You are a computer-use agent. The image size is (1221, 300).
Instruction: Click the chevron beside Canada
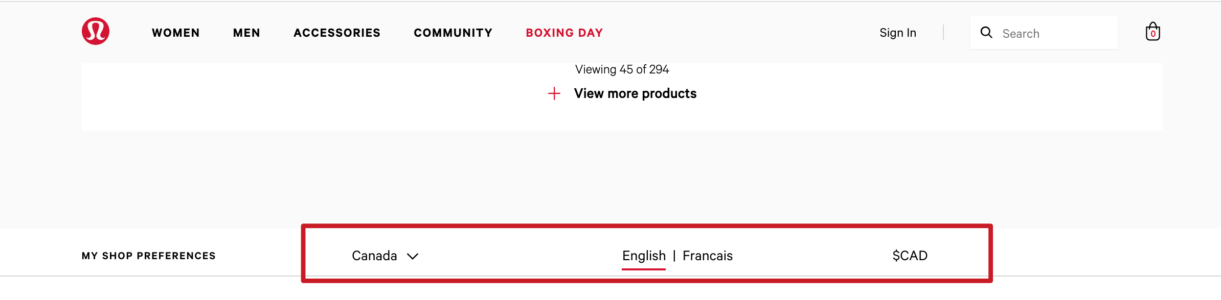click(x=413, y=256)
